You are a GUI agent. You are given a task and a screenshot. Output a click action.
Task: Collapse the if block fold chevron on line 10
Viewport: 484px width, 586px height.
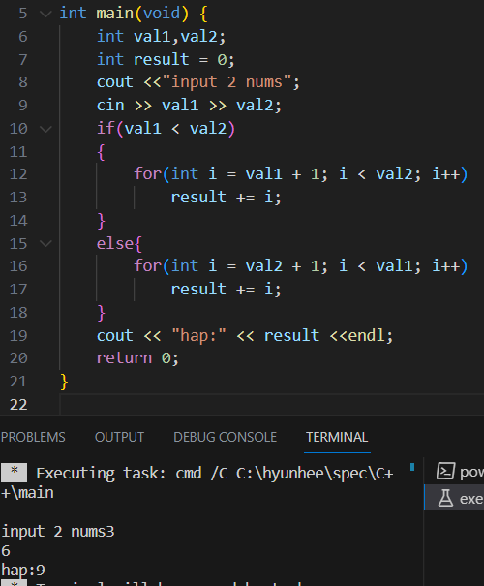click(x=45, y=130)
